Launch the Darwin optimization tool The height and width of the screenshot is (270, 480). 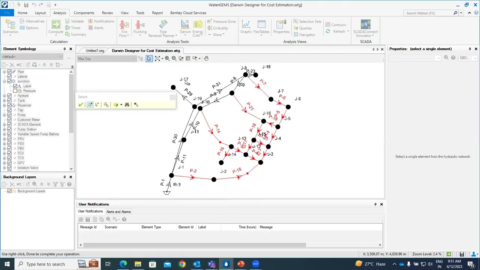coord(185,27)
